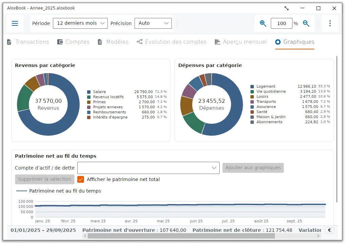Click the Logement legend color swatch
Viewport: 345px width, 243px height.
click(252, 87)
